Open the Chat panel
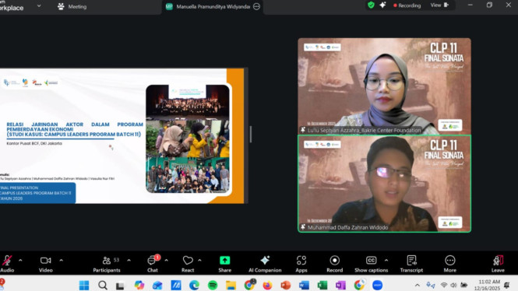 click(x=153, y=264)
